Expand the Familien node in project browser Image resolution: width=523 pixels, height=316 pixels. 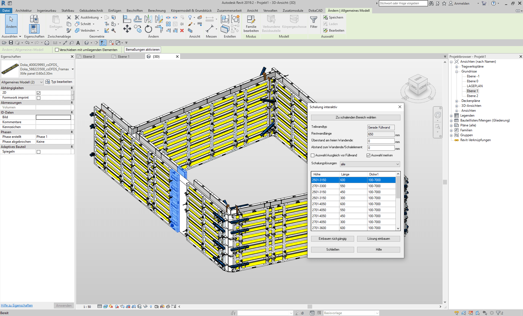pyautogui.click(x=451, y=130)
